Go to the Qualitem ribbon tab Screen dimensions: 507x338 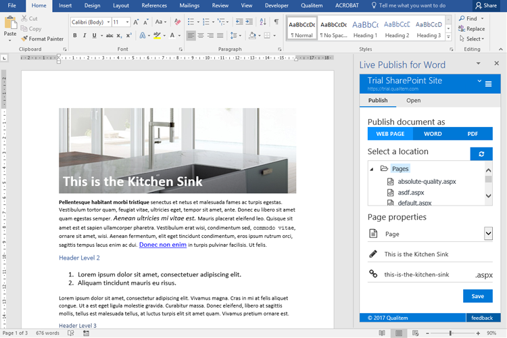[x=312, y=5]
